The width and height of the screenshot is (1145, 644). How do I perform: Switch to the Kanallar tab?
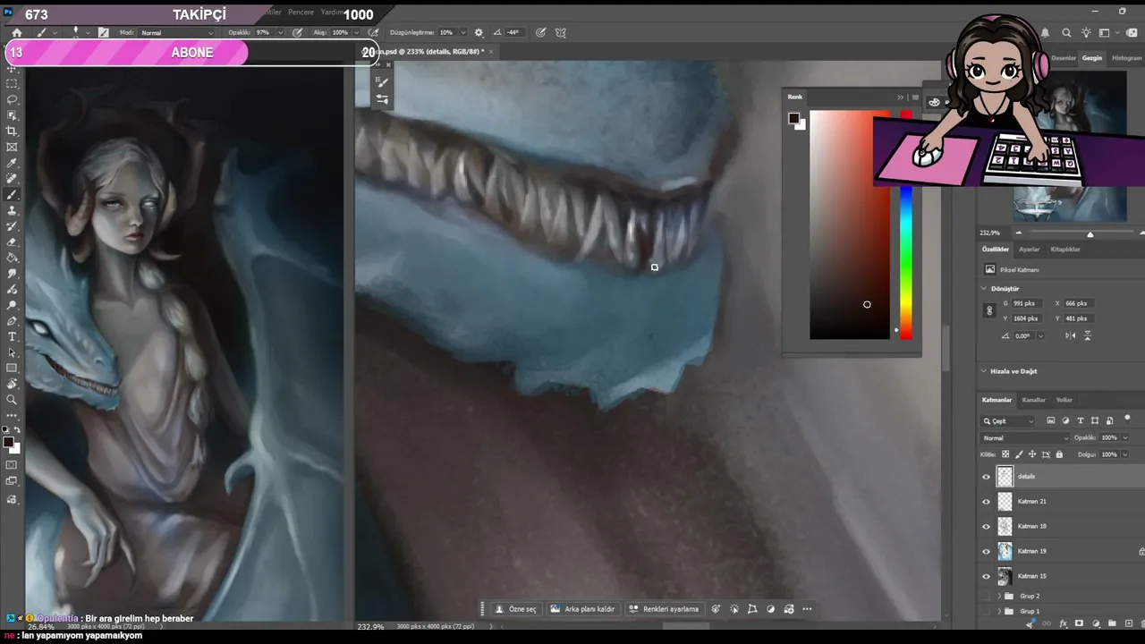(1034, 400)
